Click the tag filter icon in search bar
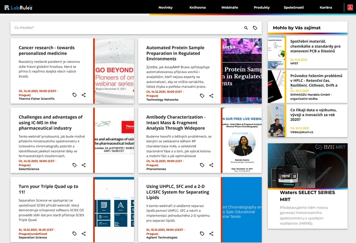Image resolution: width=356 pixels, height=243 pixels. coord(255,28)
